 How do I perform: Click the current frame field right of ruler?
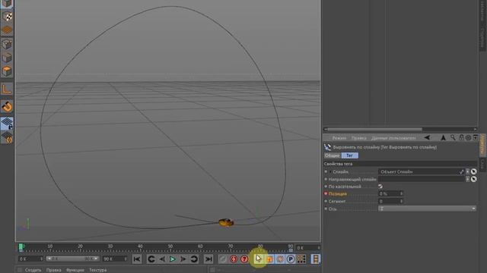307,248
